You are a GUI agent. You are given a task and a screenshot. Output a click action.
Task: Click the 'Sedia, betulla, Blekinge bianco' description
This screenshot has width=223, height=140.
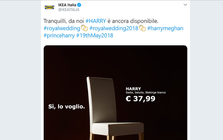146,93
